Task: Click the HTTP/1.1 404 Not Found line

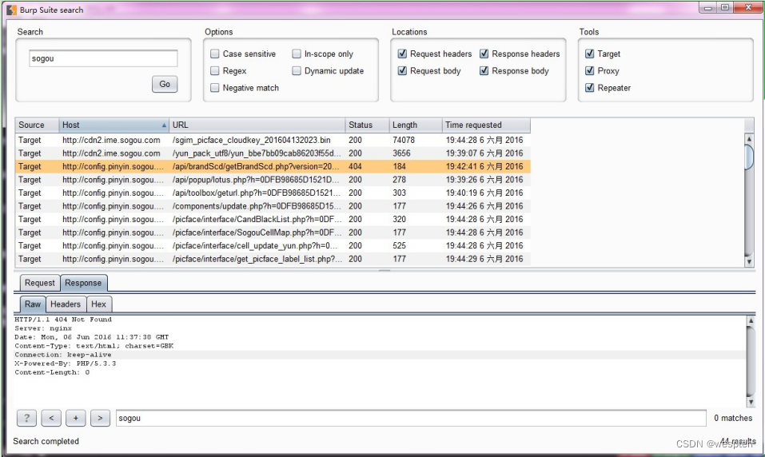Action: pos(63,320)
